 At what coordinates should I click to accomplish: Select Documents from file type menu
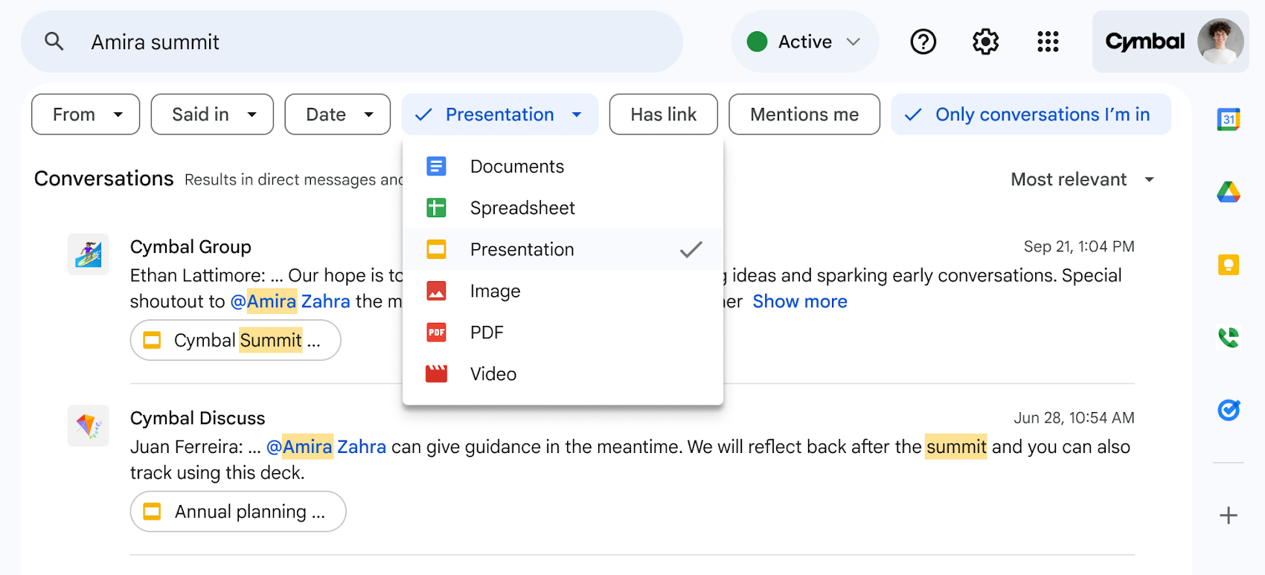coord(563,166)
